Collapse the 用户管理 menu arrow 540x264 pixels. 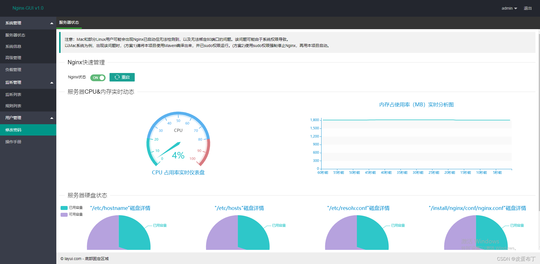coord(52,118)
